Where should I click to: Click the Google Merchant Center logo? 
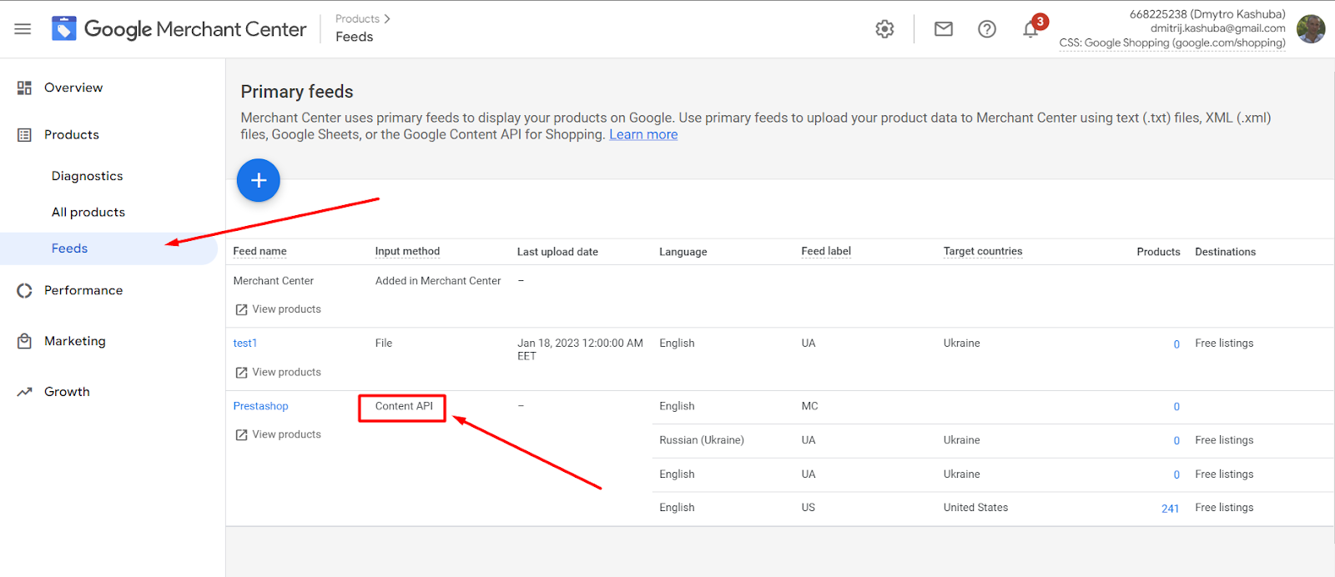click(179, 29)
